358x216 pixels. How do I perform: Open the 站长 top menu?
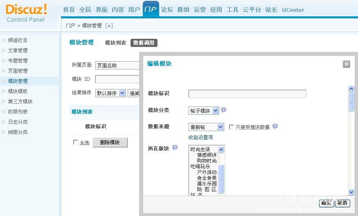(x=271, y=10)
